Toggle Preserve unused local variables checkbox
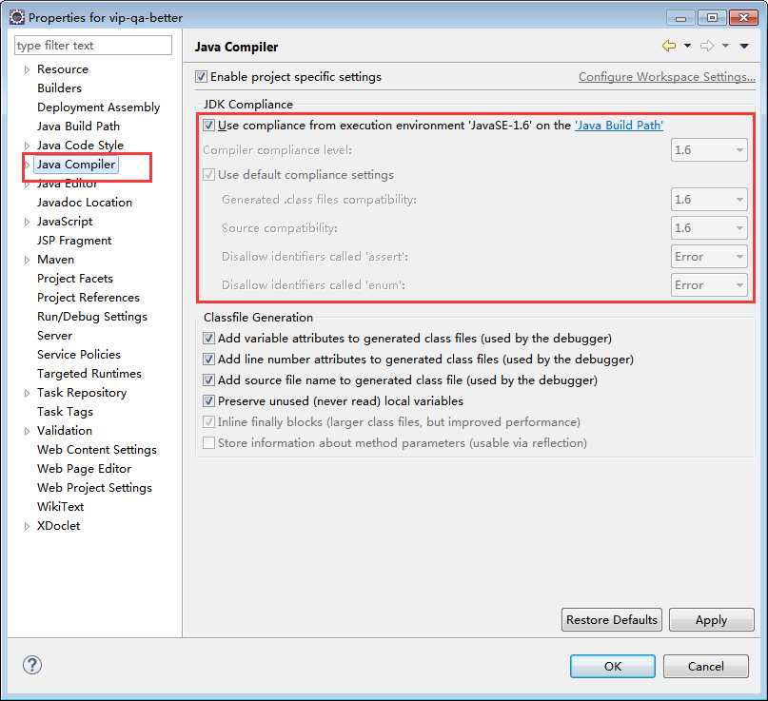 click(x=208, y=401)
